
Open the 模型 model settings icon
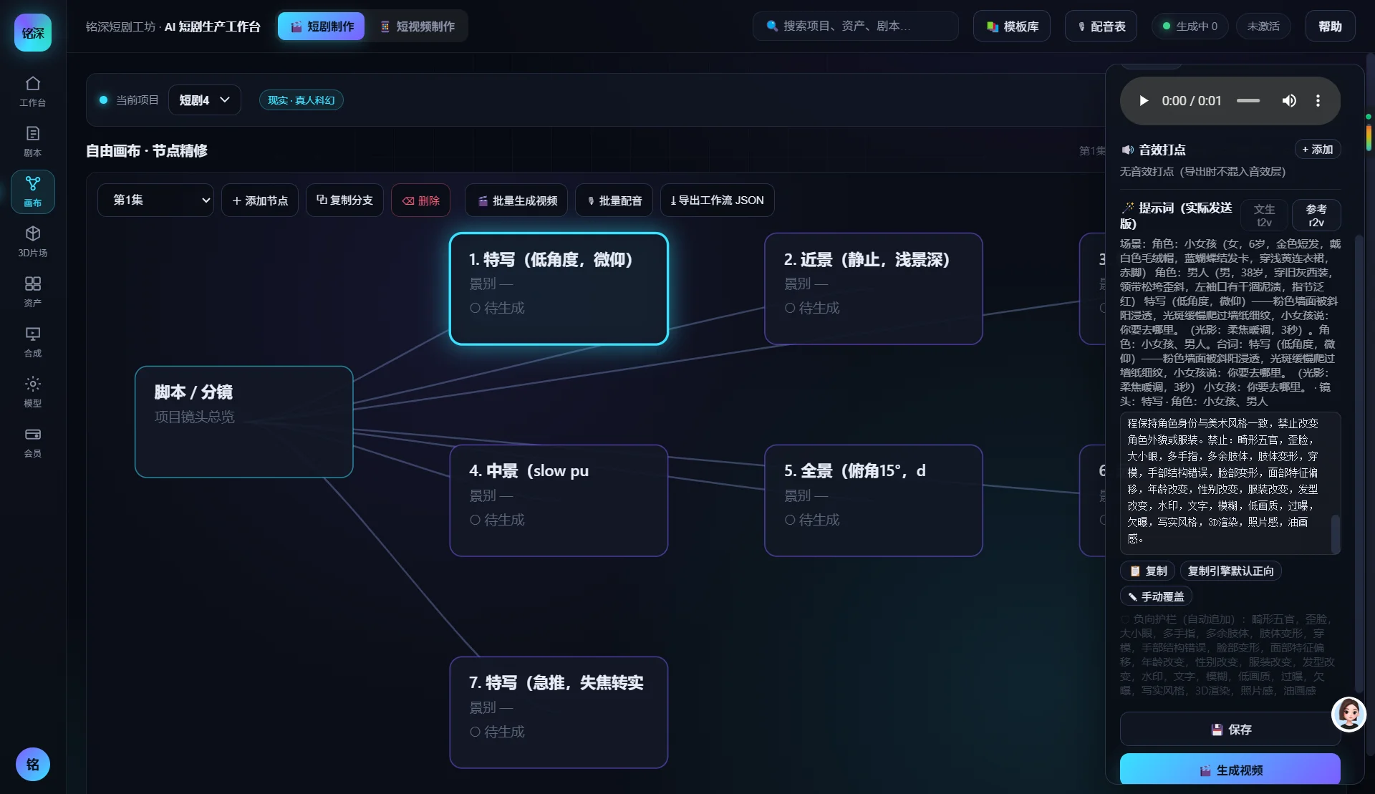(x=33, y=392)
